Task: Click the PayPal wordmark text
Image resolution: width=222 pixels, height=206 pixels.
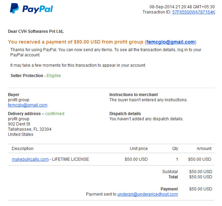Action: pyautogui.click(x=38, y=9)
